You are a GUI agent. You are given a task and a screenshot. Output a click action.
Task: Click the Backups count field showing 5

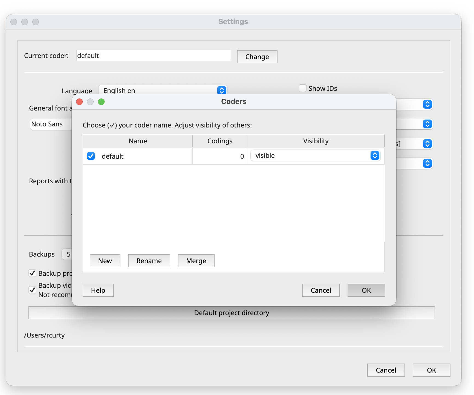click(x=67, y=254)
